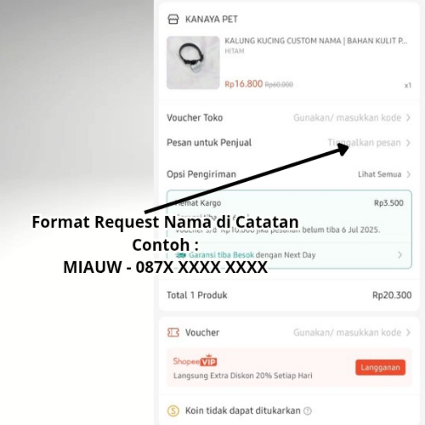Viewport: 425px width, 425px height.
Task: Open Lihat Semua shipping options chevron
Action: click(x=408, y=174)
